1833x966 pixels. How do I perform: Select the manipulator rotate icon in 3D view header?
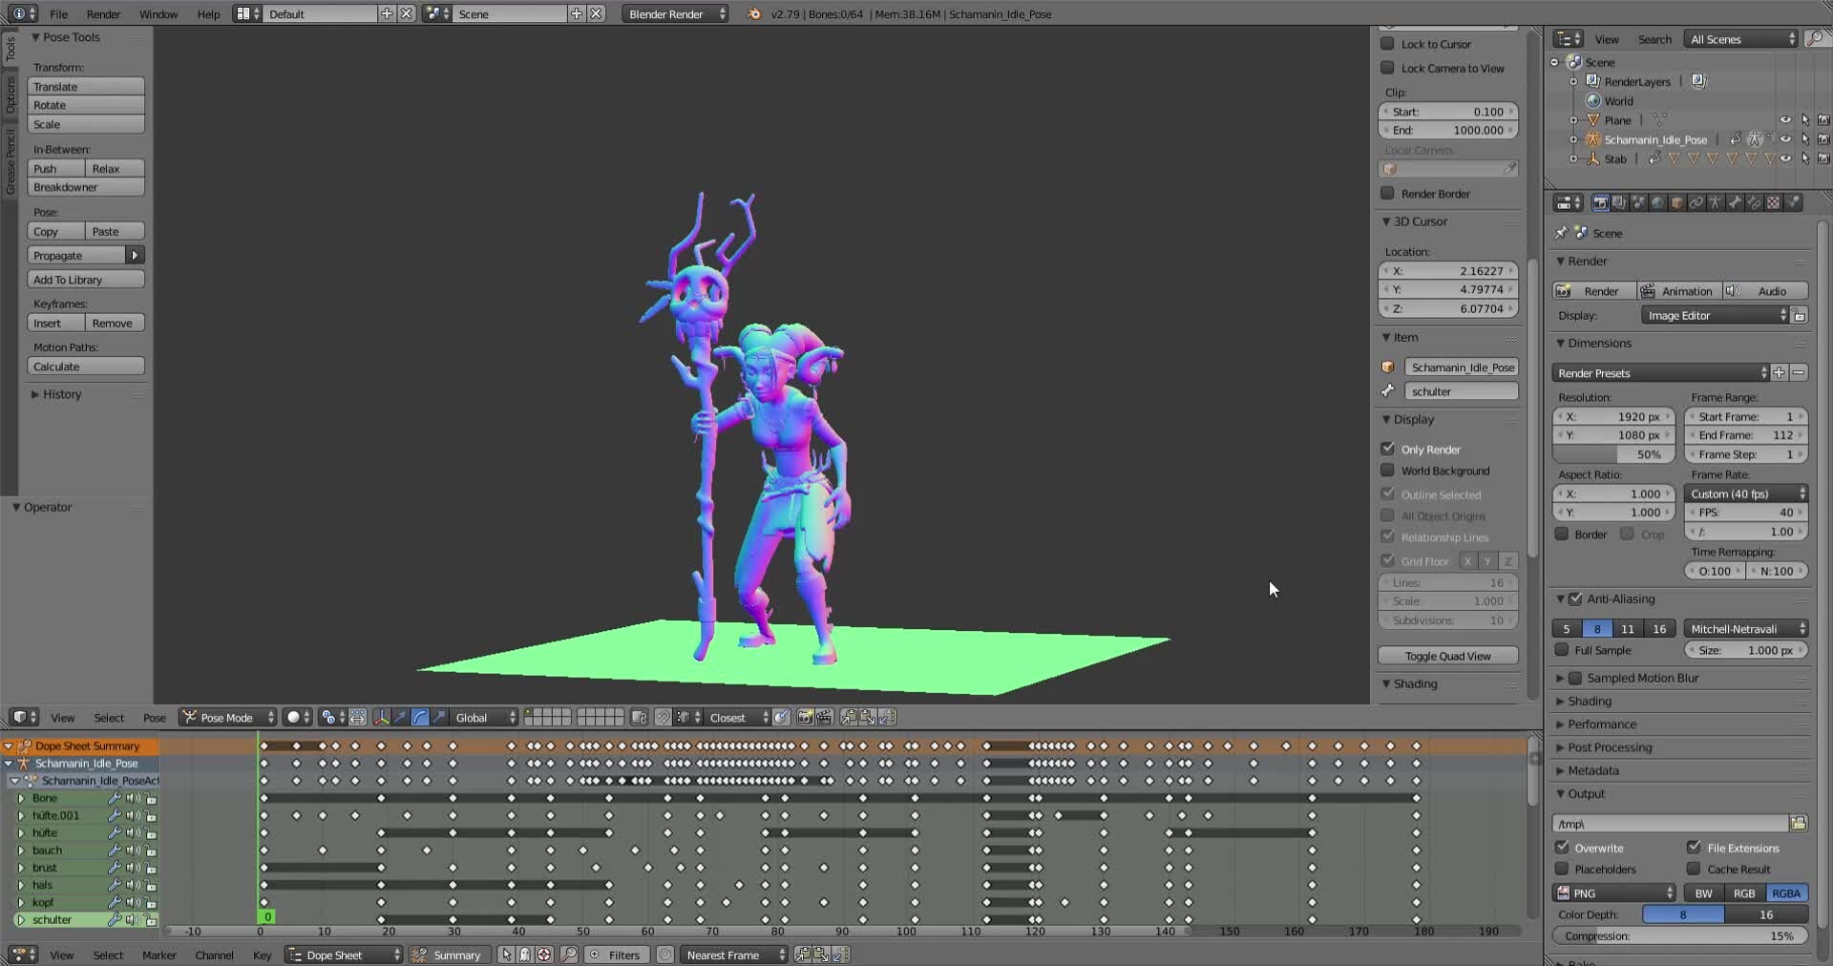coord(420,718)
